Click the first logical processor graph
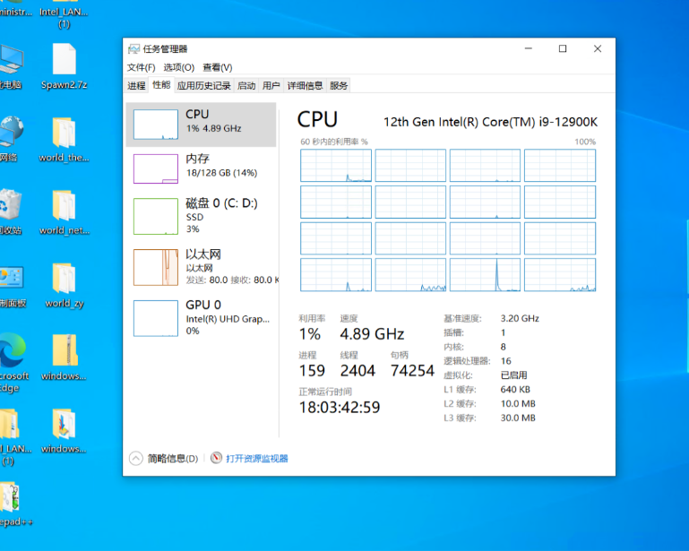This screenshot has width=689, height=551. (336, 165)
